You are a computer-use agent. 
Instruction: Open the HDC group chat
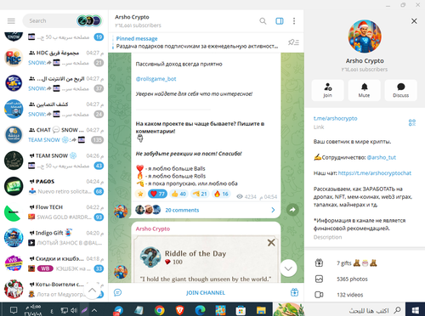(54, 58)
